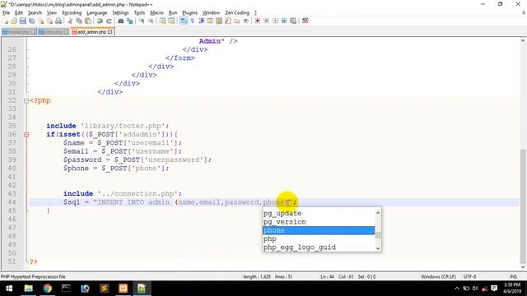The image size is (527, 296).
Task: Click the spell-check ABC toolbar icon
Action: (x=305, y=21)
